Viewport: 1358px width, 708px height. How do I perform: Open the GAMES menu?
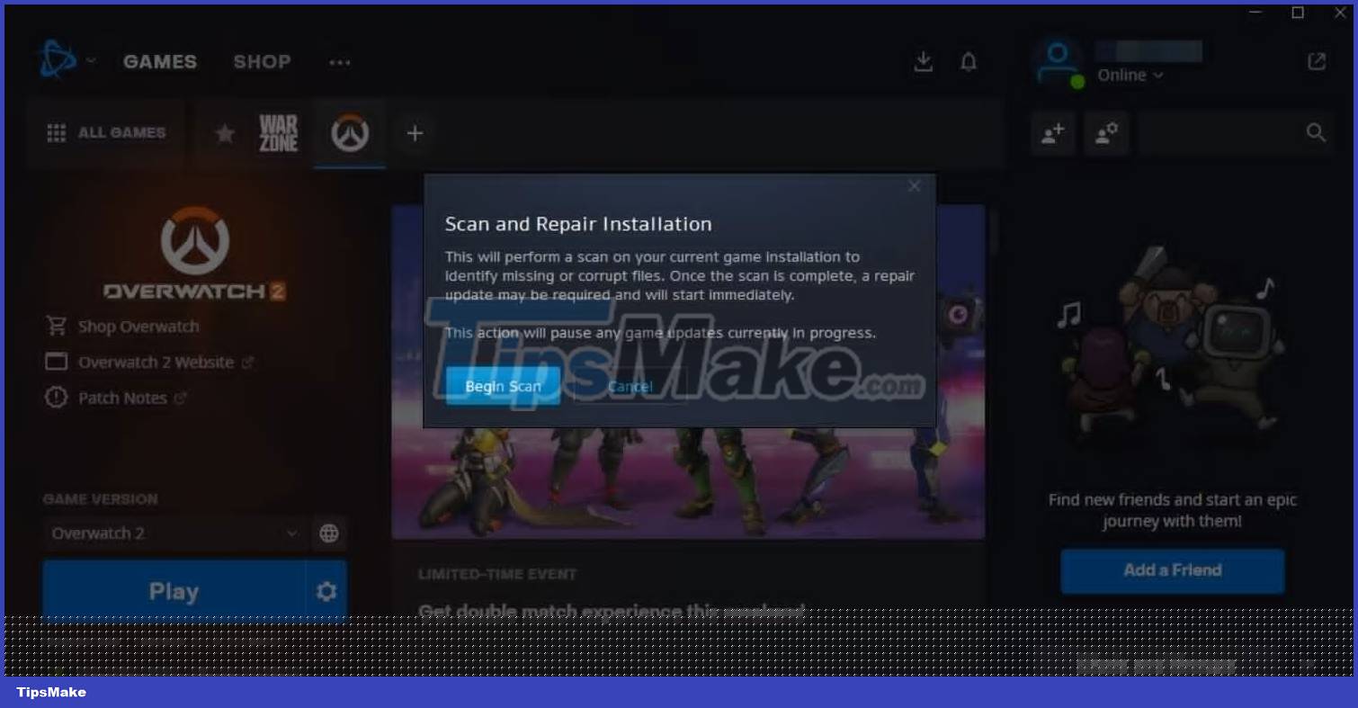159,61
